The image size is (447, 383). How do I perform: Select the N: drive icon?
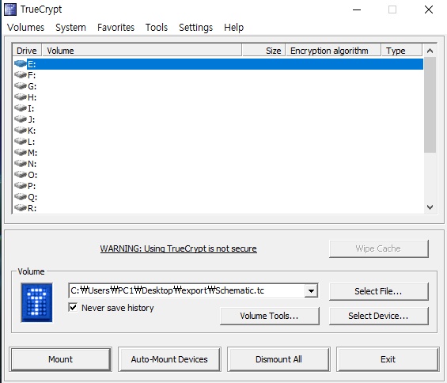point(21,164)
